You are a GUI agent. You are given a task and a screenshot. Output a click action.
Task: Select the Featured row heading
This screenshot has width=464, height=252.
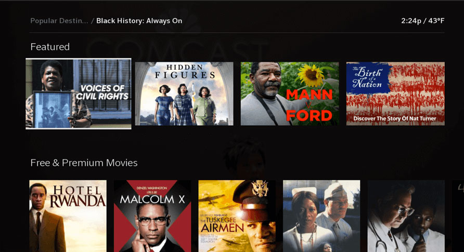coord(50,47)
